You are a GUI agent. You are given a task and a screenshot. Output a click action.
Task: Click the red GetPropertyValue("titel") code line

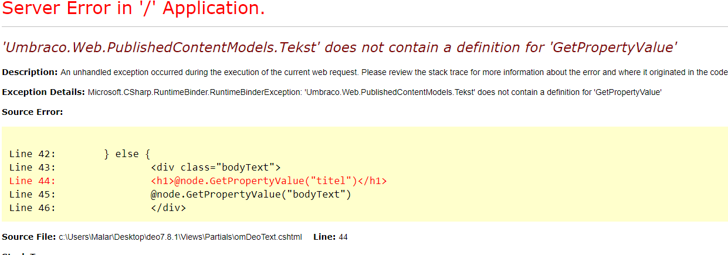coord(269,181)
